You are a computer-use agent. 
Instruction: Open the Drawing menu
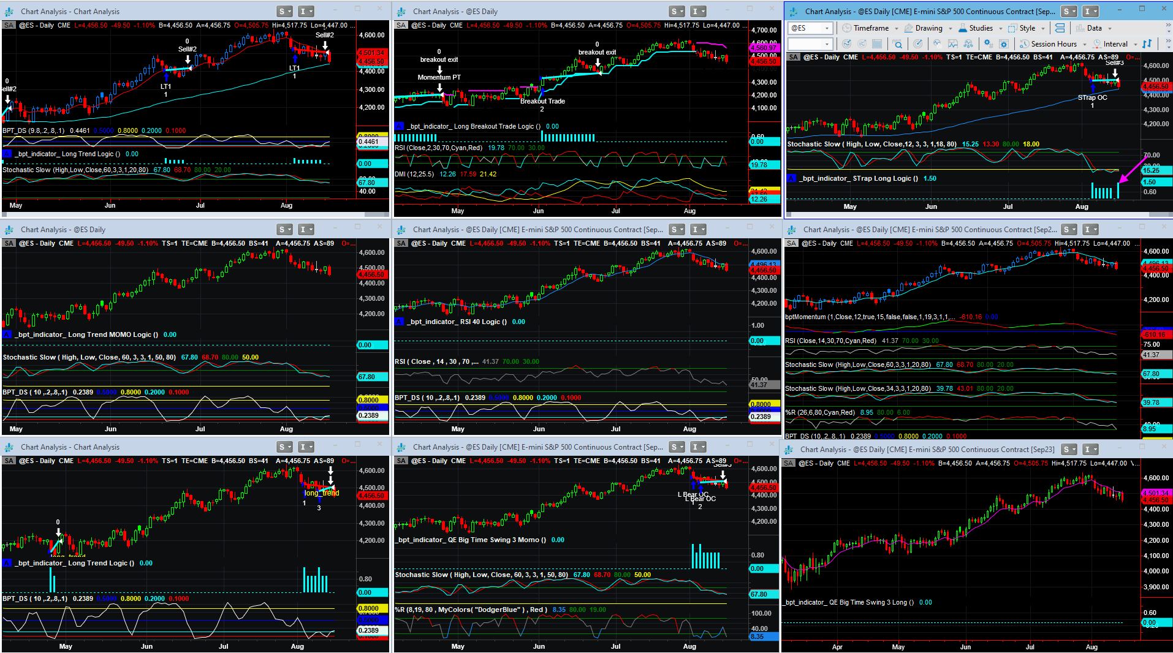928,28
